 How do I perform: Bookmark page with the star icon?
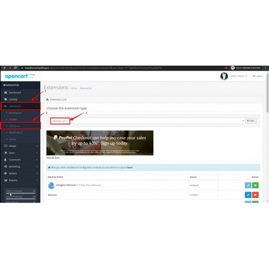(x=226, y=68)
